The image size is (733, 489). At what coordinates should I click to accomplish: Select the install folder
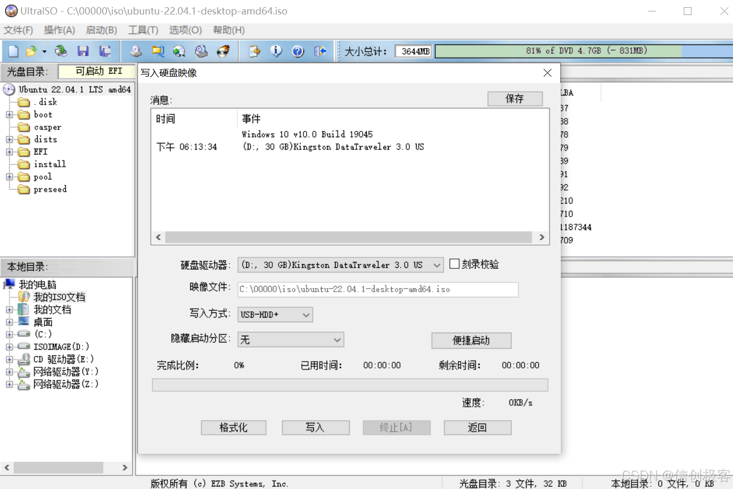50,164
